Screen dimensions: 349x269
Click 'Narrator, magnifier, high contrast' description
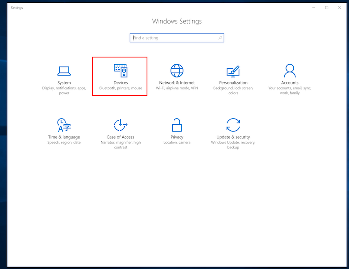click(x=121, y=145)
